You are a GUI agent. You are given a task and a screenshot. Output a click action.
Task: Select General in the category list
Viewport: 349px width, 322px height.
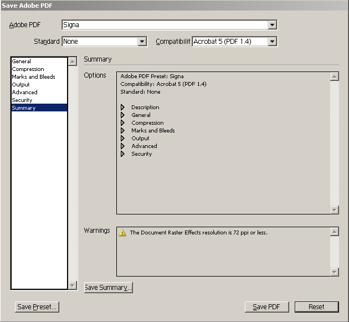point(39,61)
